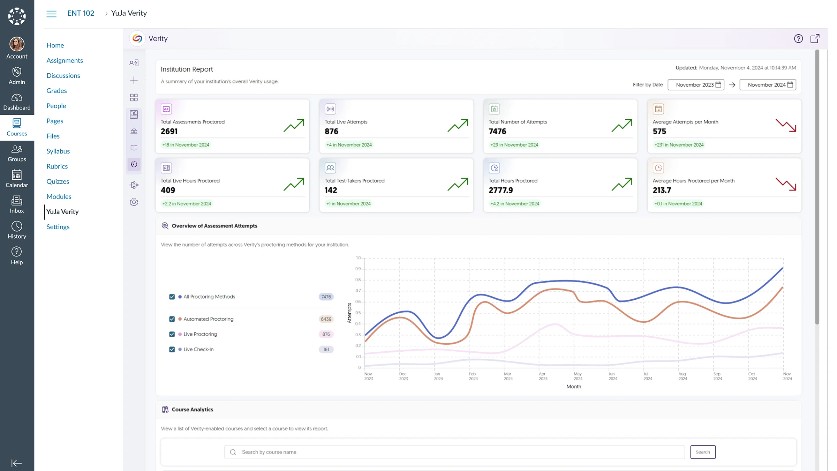Viewport: 837px width, 471px height.
Task: Uncheck the All Proctoring Methods checkbox
Action: pyautogui.click(x=172, y=297)
